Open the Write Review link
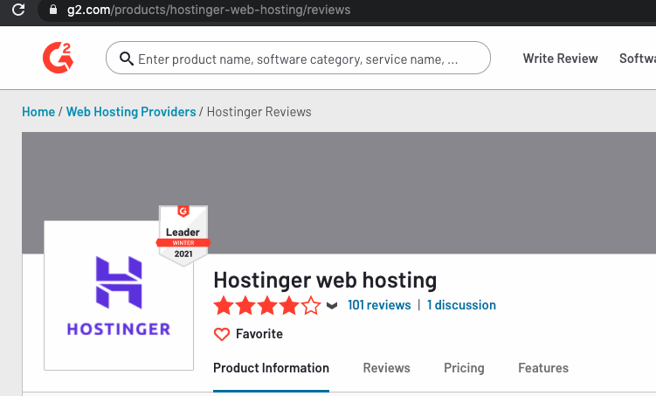 pyautogui.click(x=560, y=59)
